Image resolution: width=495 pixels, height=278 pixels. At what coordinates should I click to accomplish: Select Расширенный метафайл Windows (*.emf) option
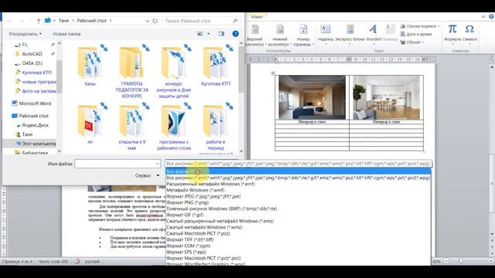[298, 184]
